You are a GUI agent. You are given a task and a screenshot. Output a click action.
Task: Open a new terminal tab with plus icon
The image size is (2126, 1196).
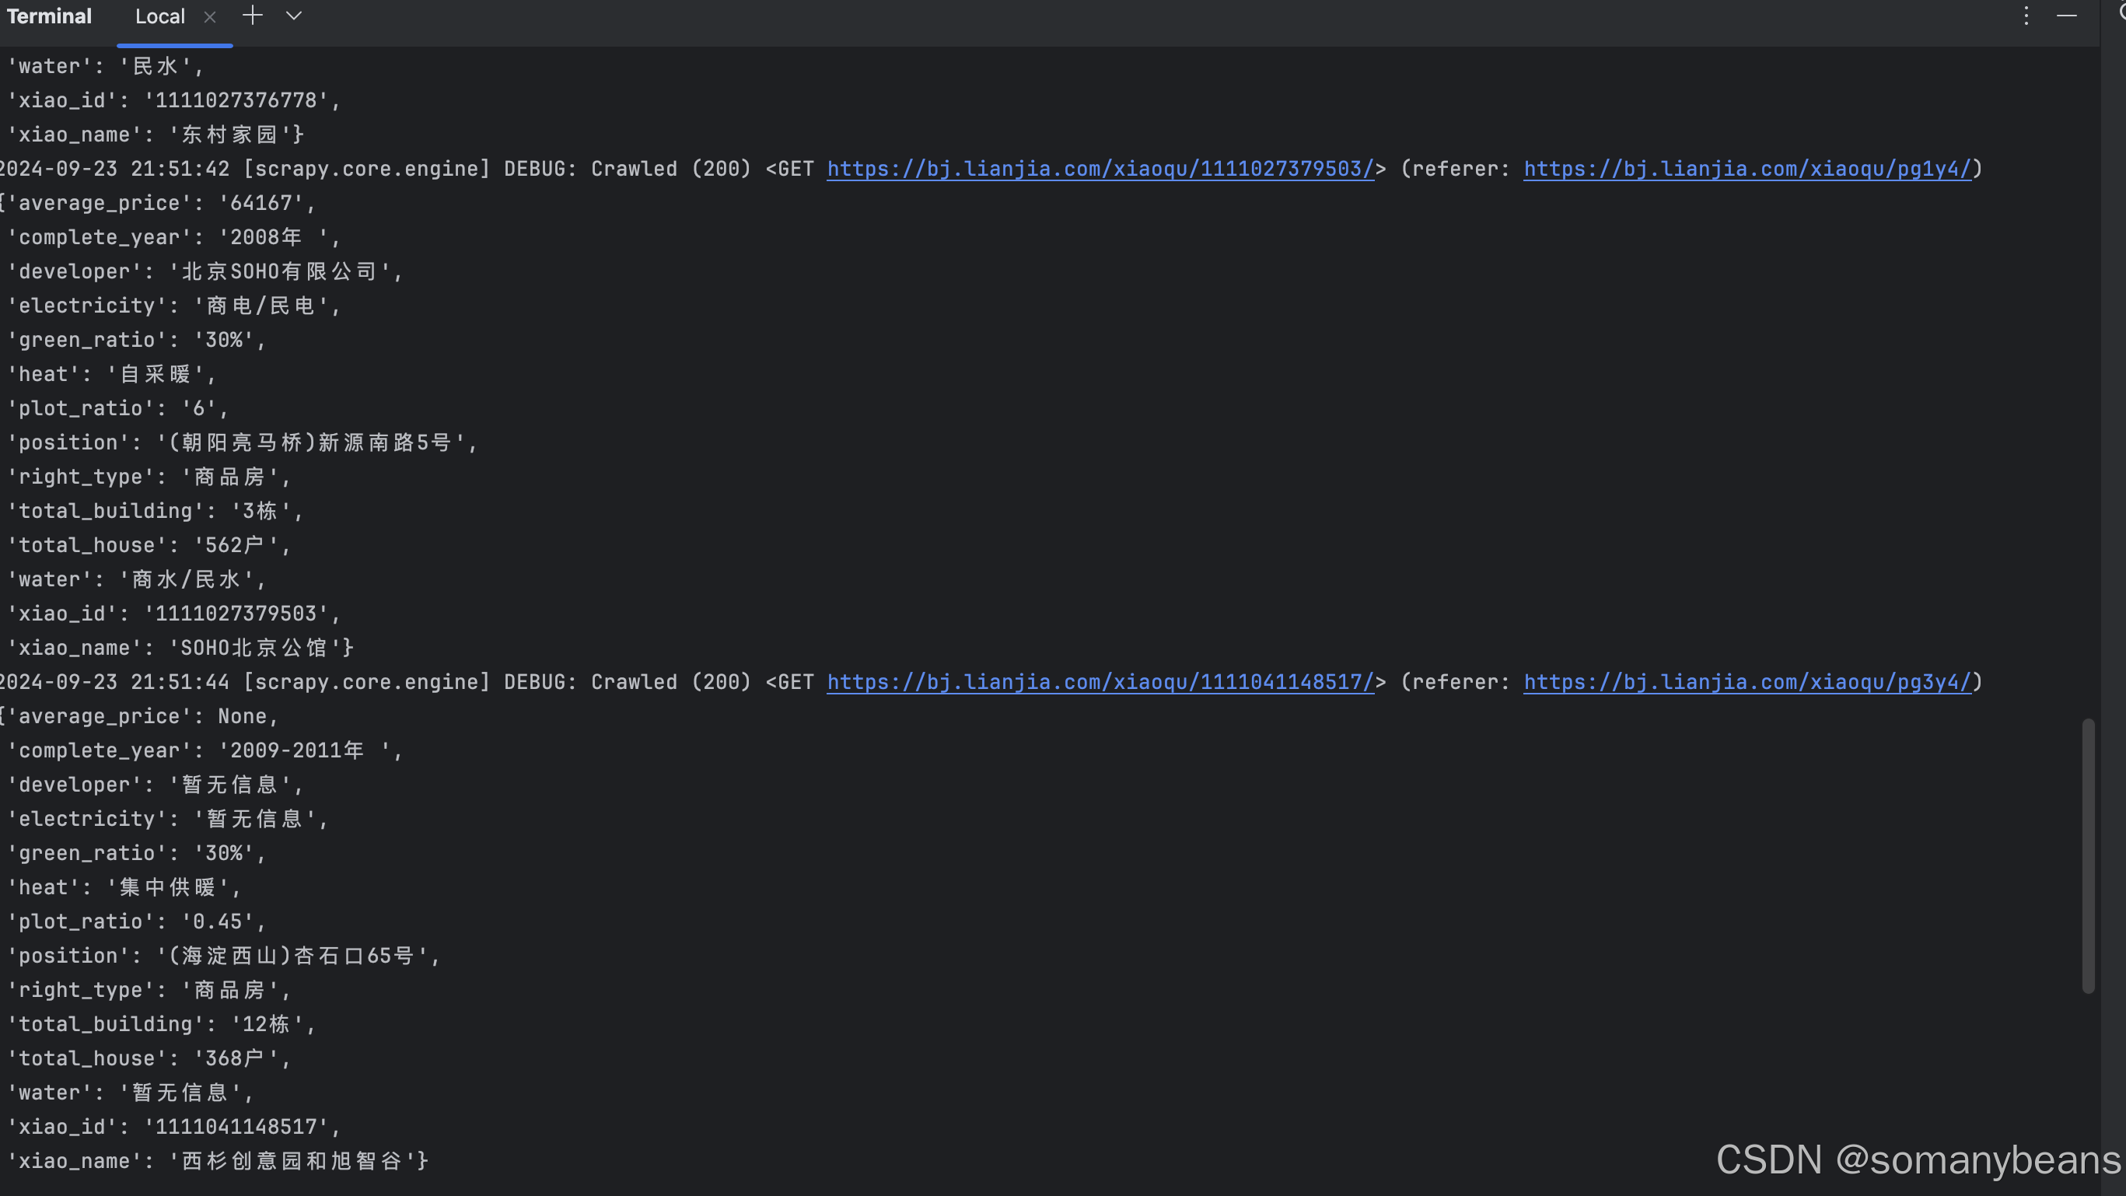coord(253,16)
